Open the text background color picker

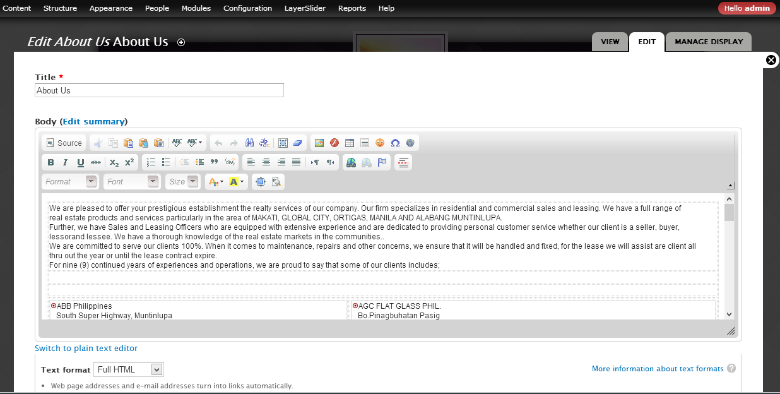(237, 182)
